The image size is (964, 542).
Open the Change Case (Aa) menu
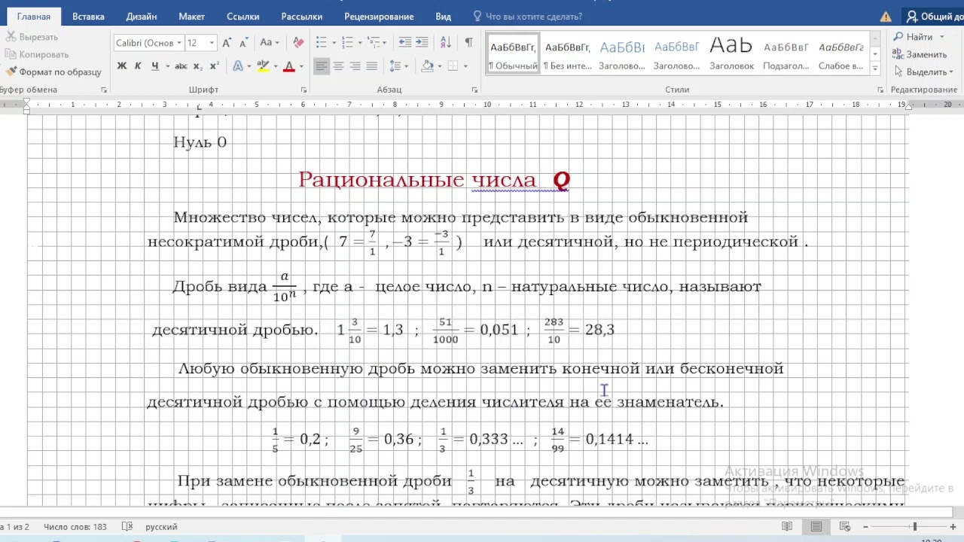[x=269, y=43]
